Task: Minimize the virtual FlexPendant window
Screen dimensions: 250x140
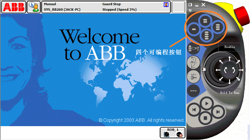Action: click(x=197, y=5)
